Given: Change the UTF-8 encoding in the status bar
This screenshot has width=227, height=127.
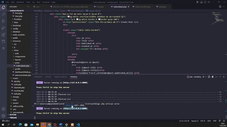Looking at the screenshot, I should coord(203,121).
